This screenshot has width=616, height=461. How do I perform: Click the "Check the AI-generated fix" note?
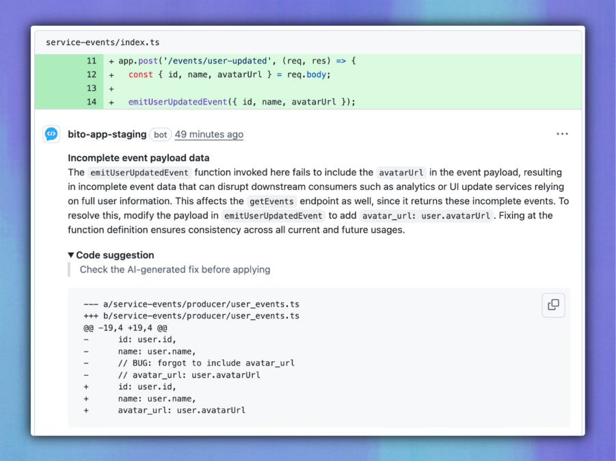pyautogui.click(x=174, y=269)
